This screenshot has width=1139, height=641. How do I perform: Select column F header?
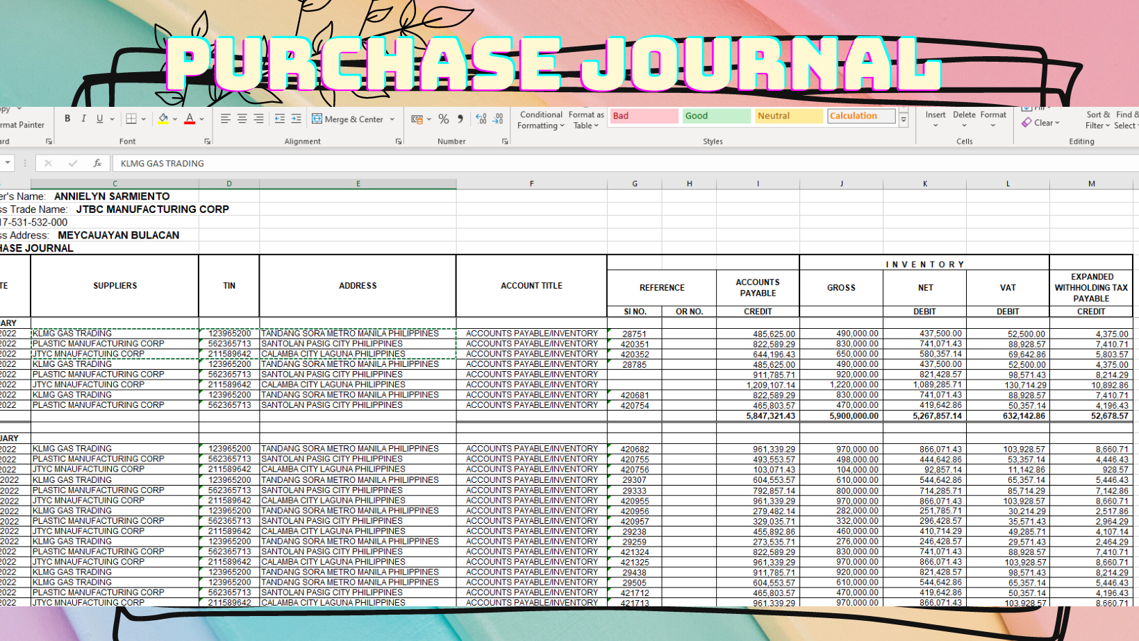(x=531, y=184)
